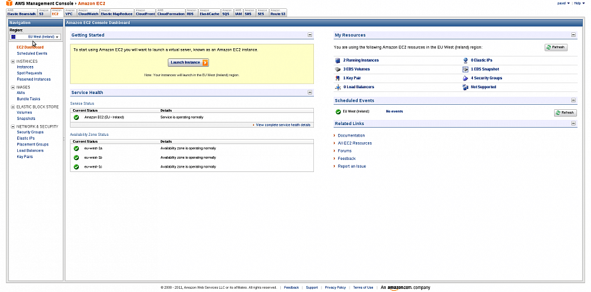The image size is (591, 292).
Task: Click the EU flag icon in region selector
Action: [13, 37]
